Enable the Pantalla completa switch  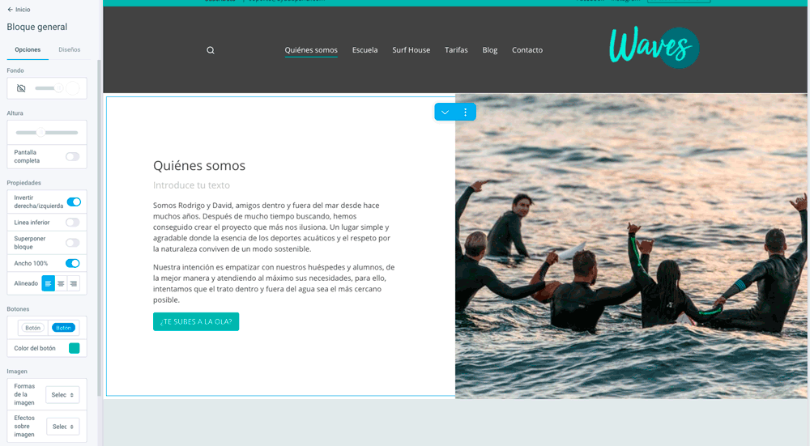[x=73, y=156]
